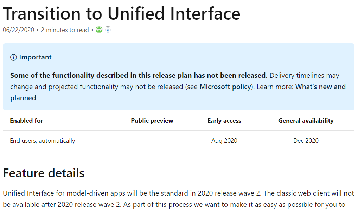Click the Early access column header
The width and height of the screenshot is (358, 210).
coord(224,121)
